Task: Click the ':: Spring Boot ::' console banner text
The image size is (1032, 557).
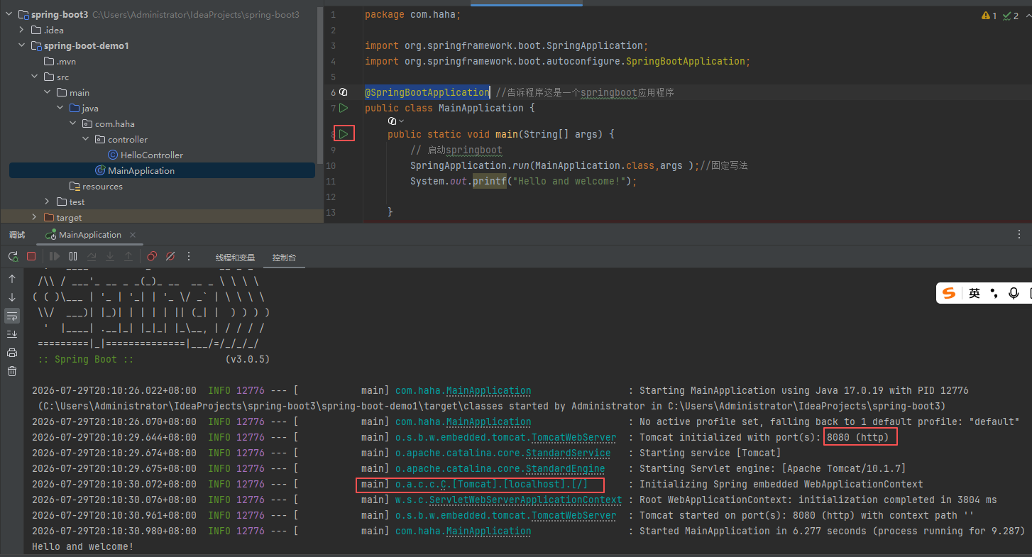Action: click(86, 359)
